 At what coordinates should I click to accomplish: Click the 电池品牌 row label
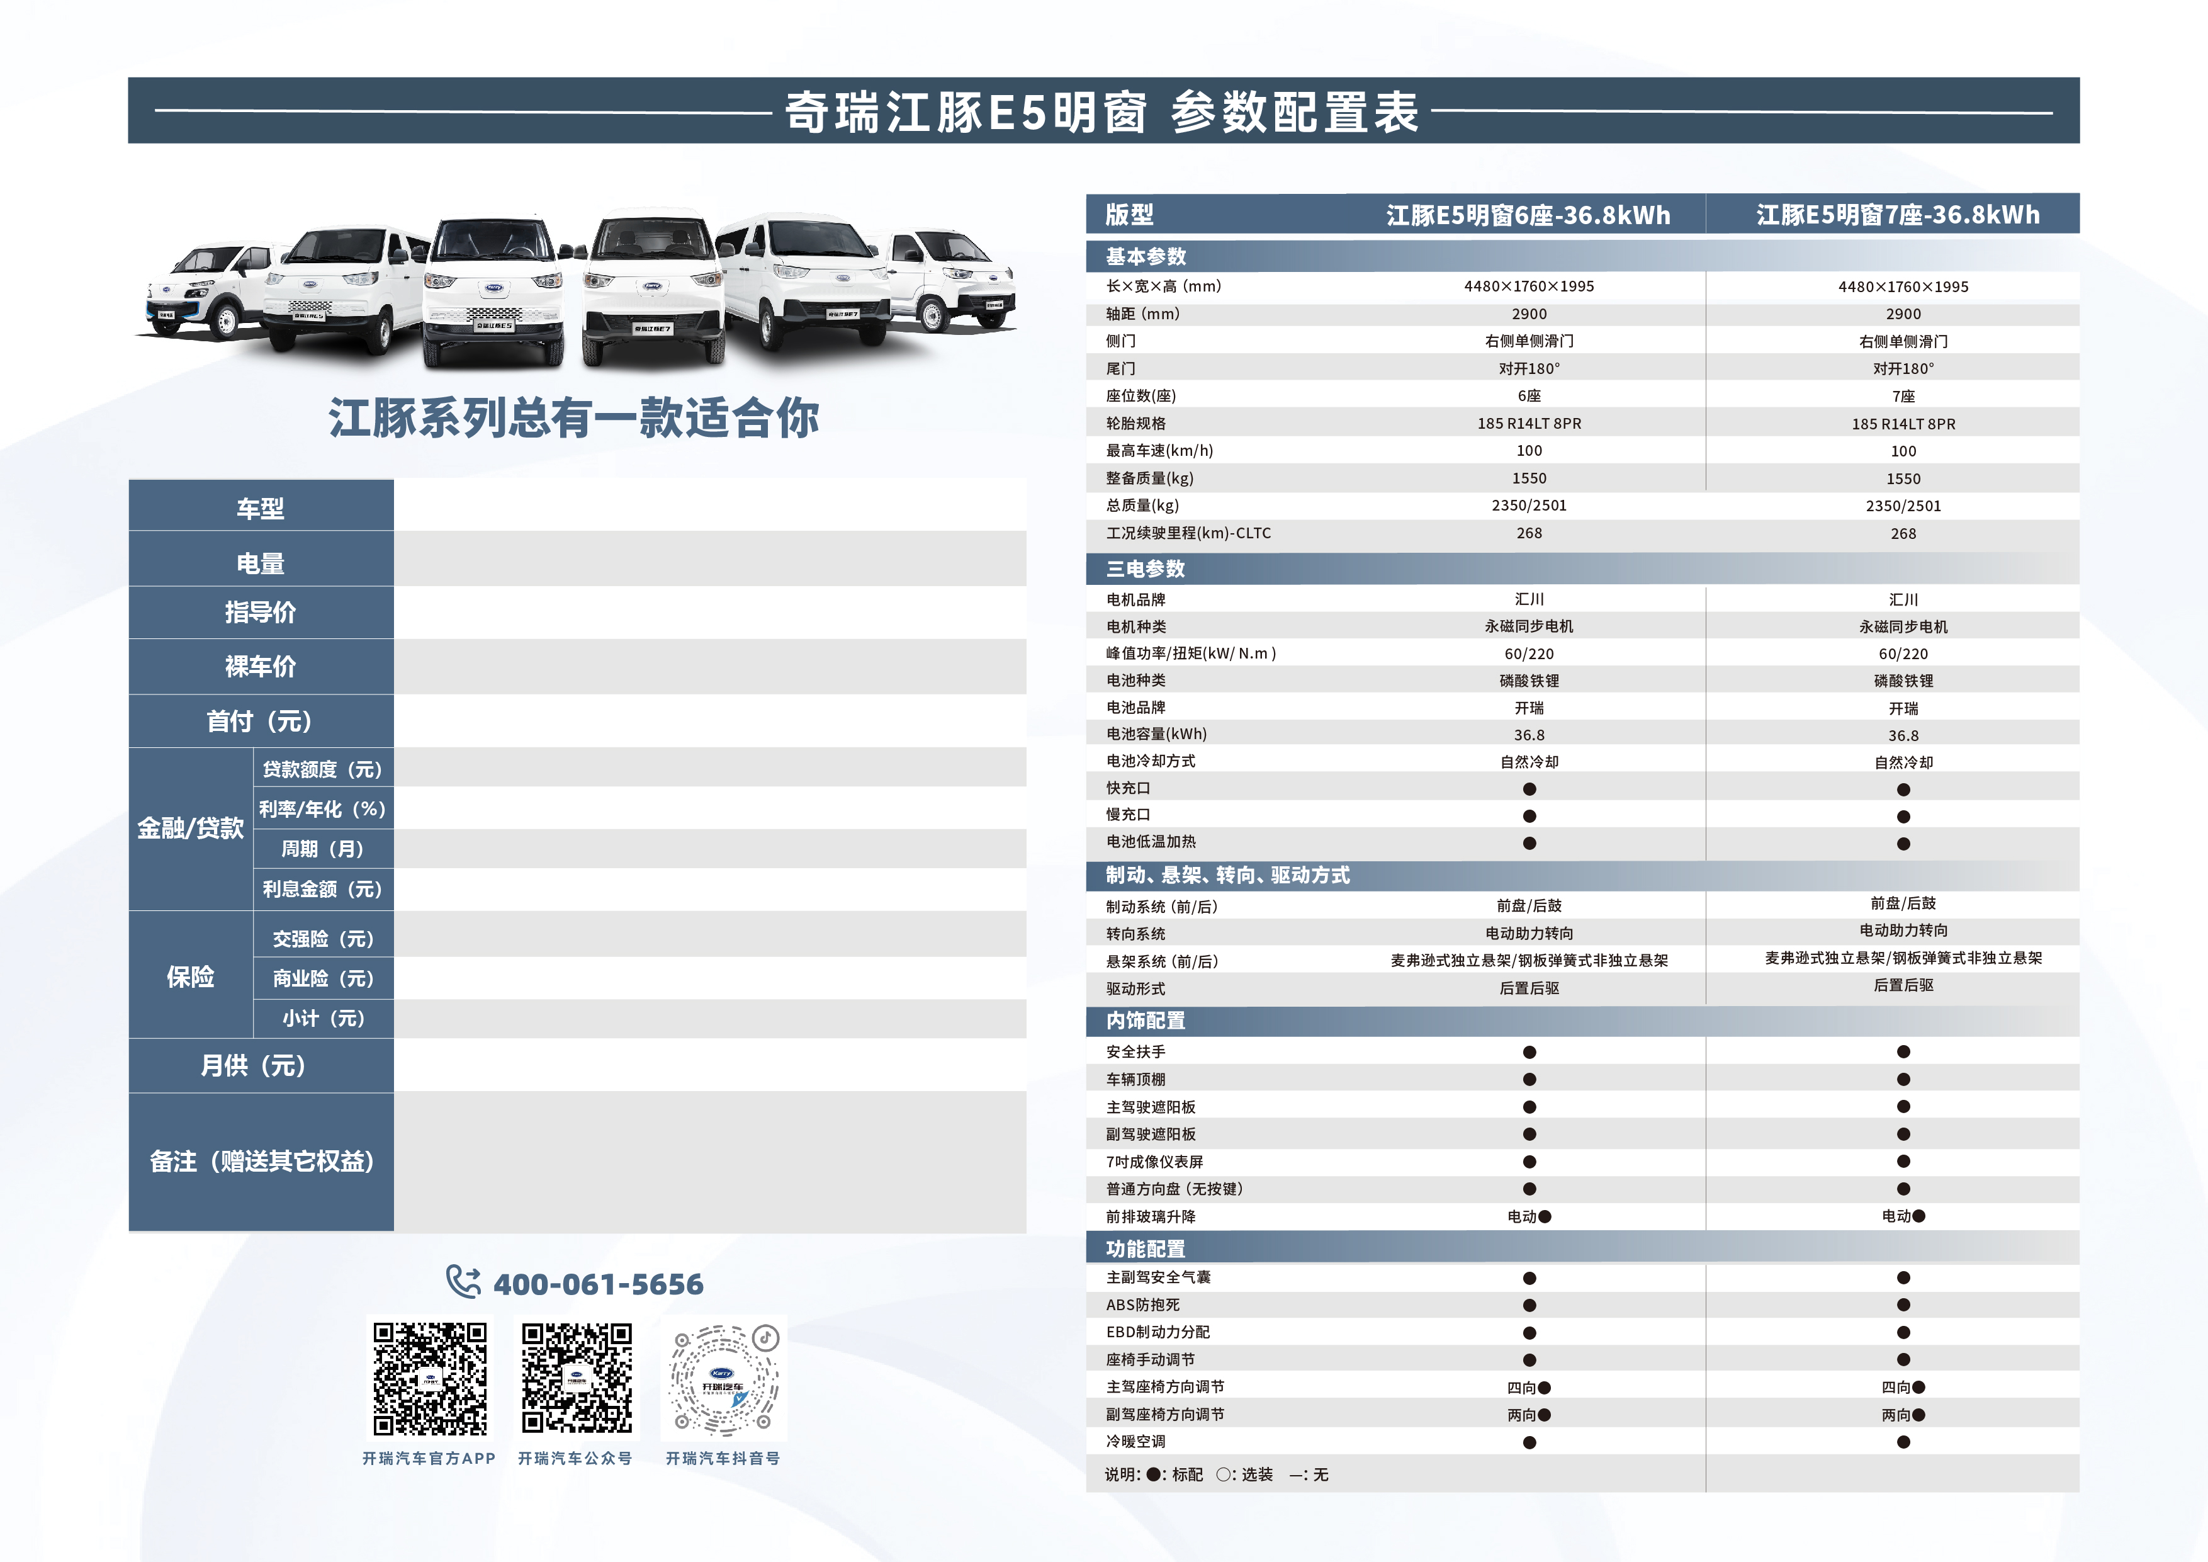1135,707
